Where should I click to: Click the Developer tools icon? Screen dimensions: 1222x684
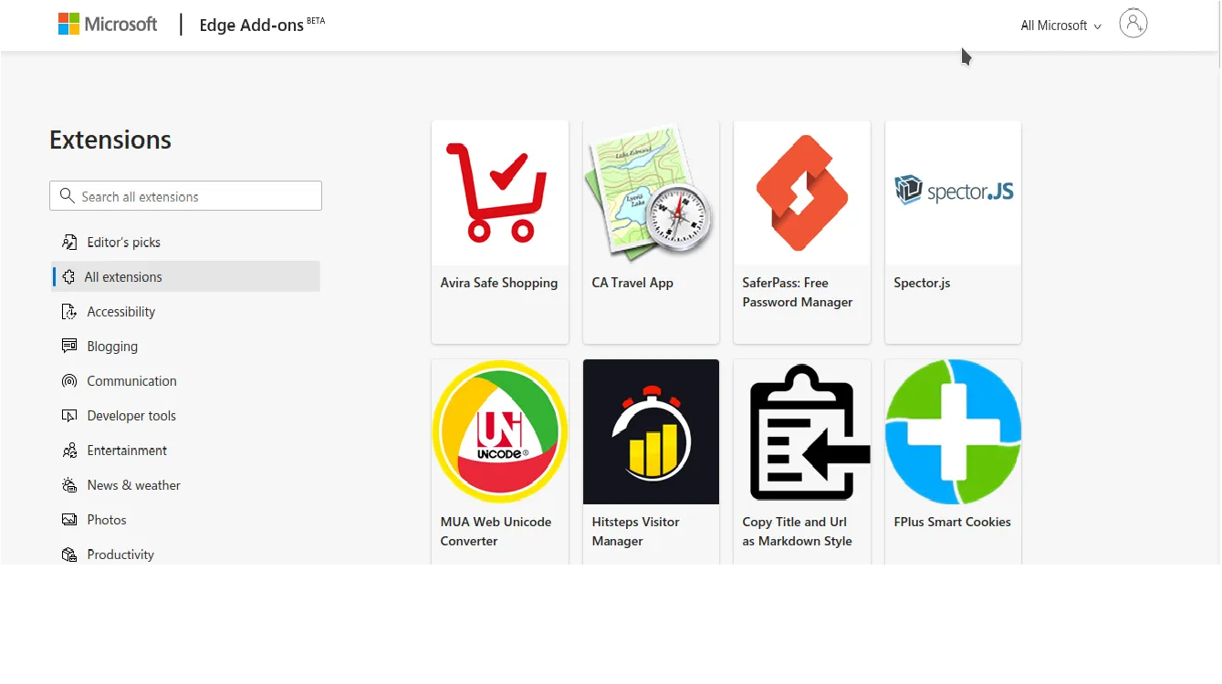tap(69, 416)
